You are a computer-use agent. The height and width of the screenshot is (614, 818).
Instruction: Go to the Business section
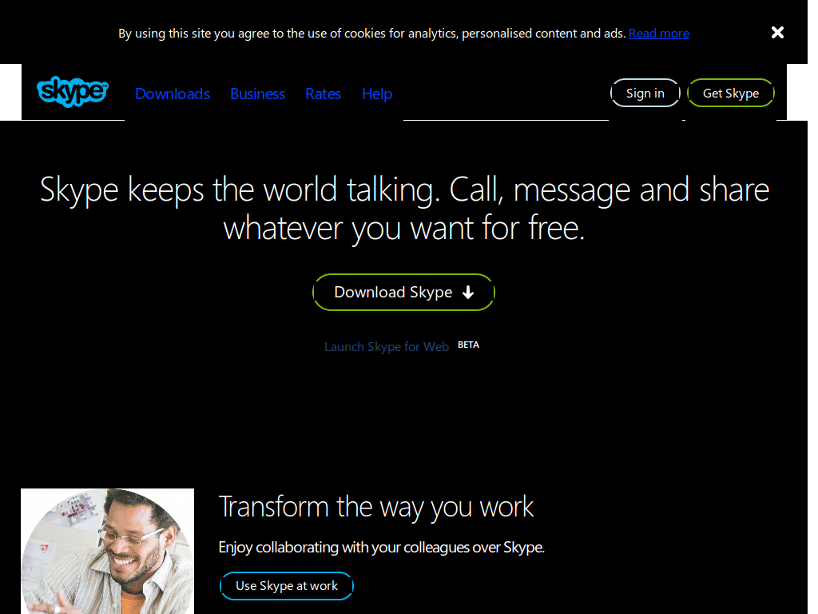258,94
